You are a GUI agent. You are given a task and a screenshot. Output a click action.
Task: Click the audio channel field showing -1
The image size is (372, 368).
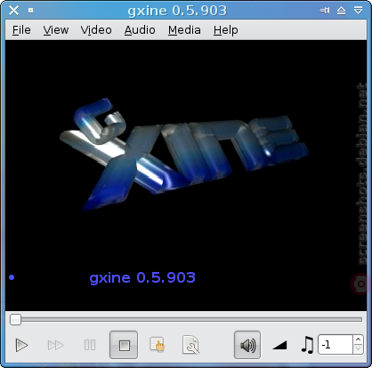tap(336, 345)
